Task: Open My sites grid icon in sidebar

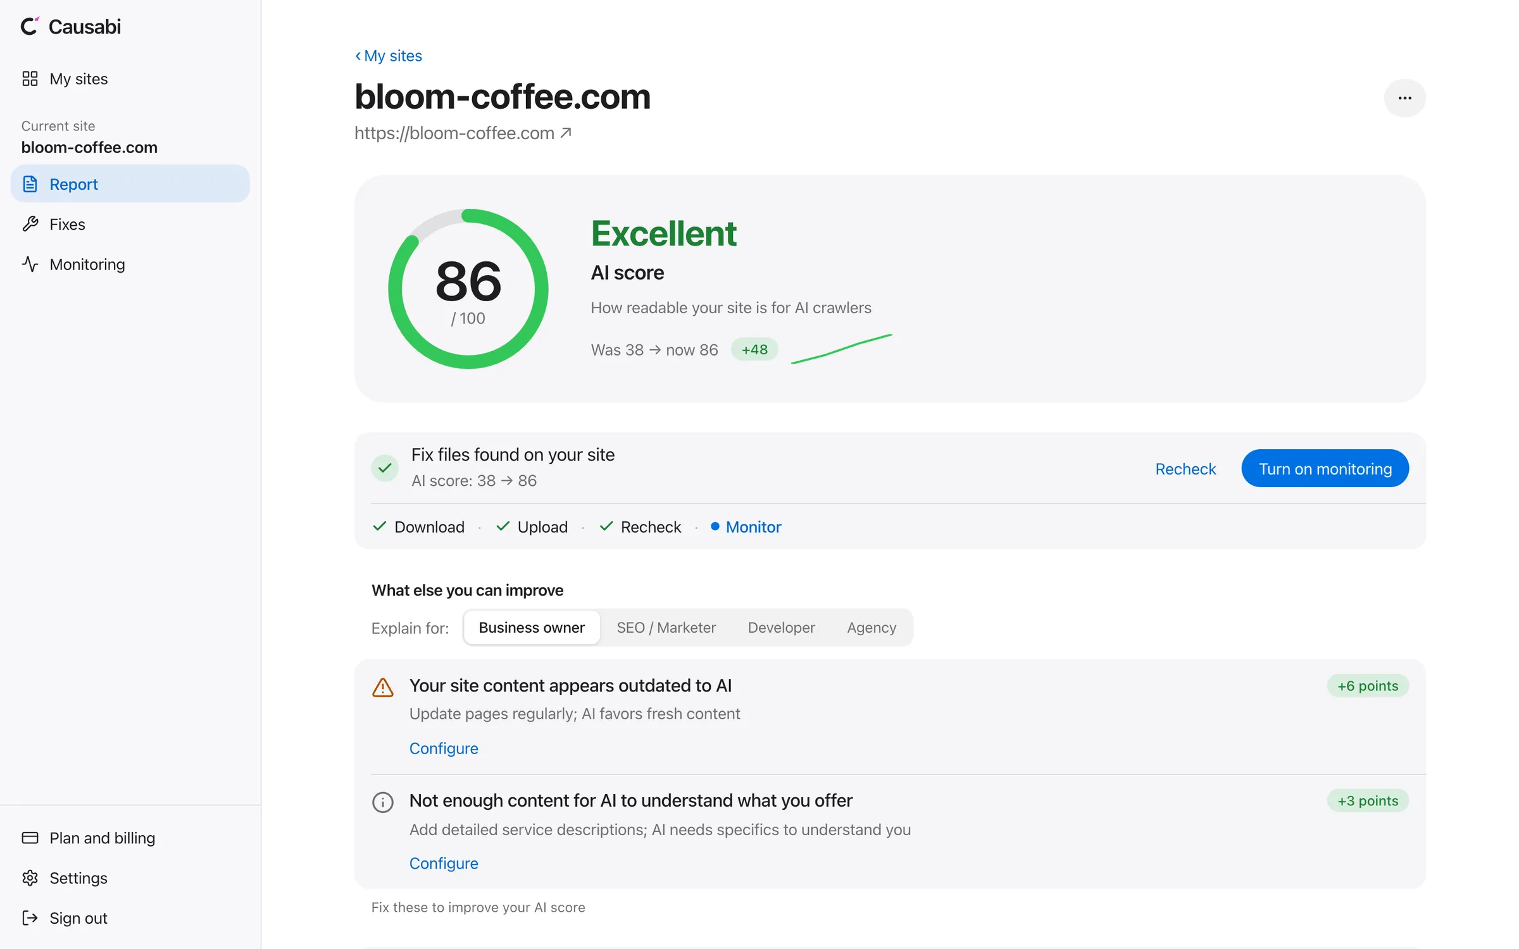Action: pos(30,79)
